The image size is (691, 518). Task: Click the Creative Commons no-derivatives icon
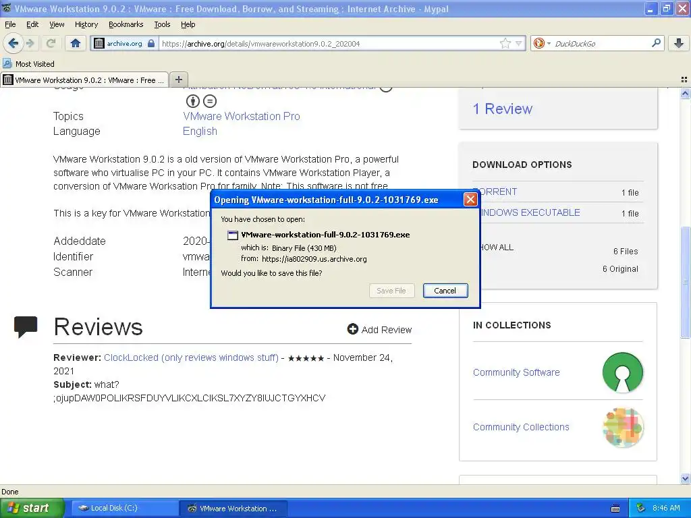pyautogui.click(x=210, y=101)
